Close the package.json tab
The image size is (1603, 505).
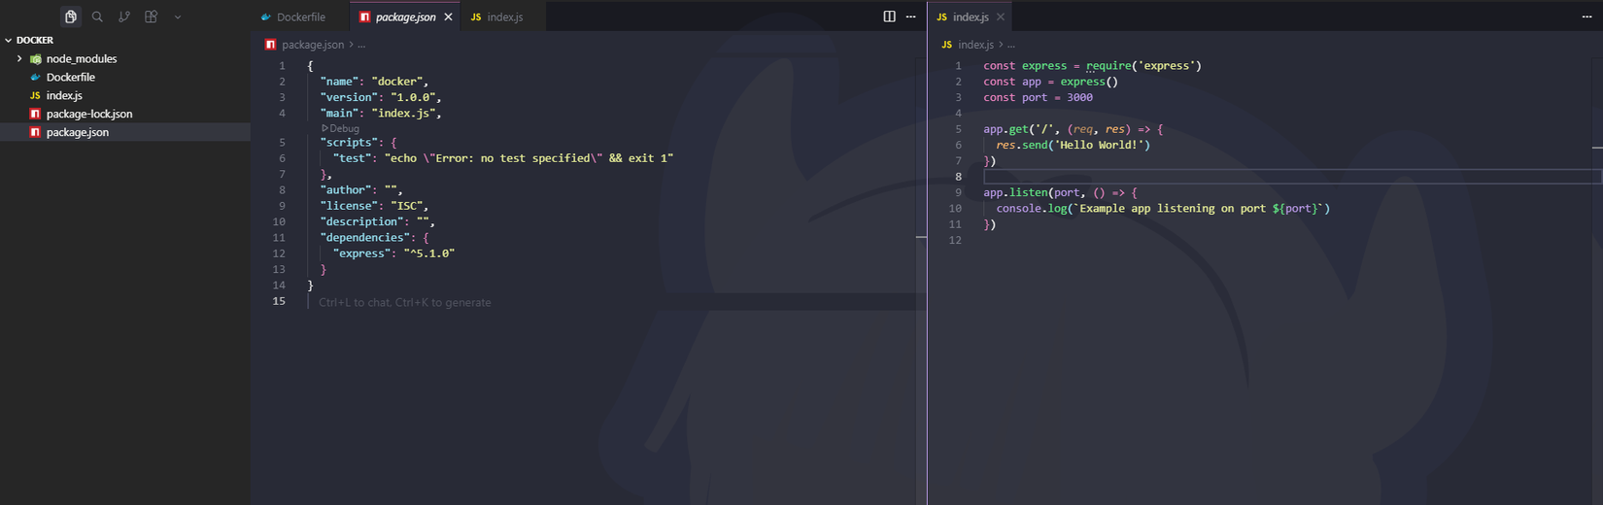pos(448,17)
